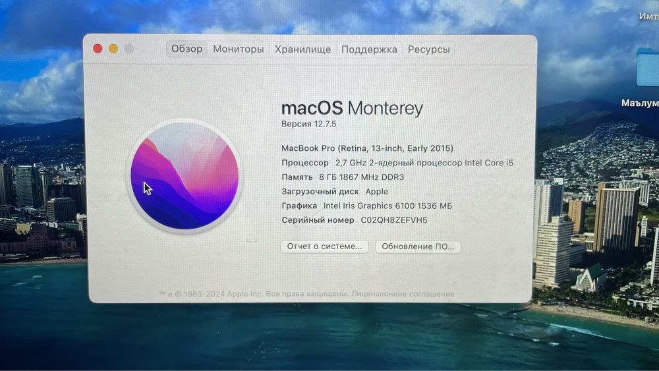Click the serial number C02QH8ZEFVH5

[x=394, y=220]
